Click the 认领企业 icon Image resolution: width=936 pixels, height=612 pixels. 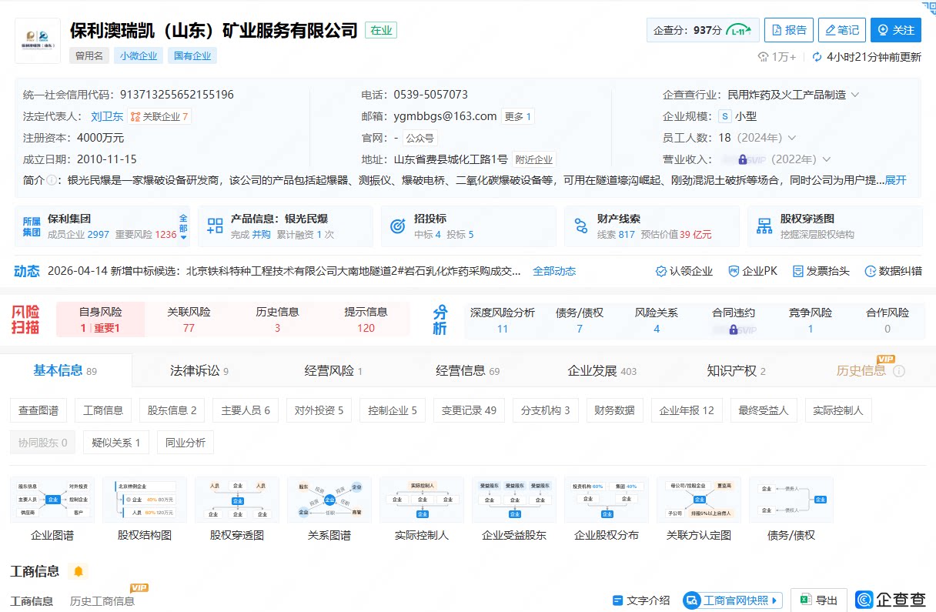660,271
